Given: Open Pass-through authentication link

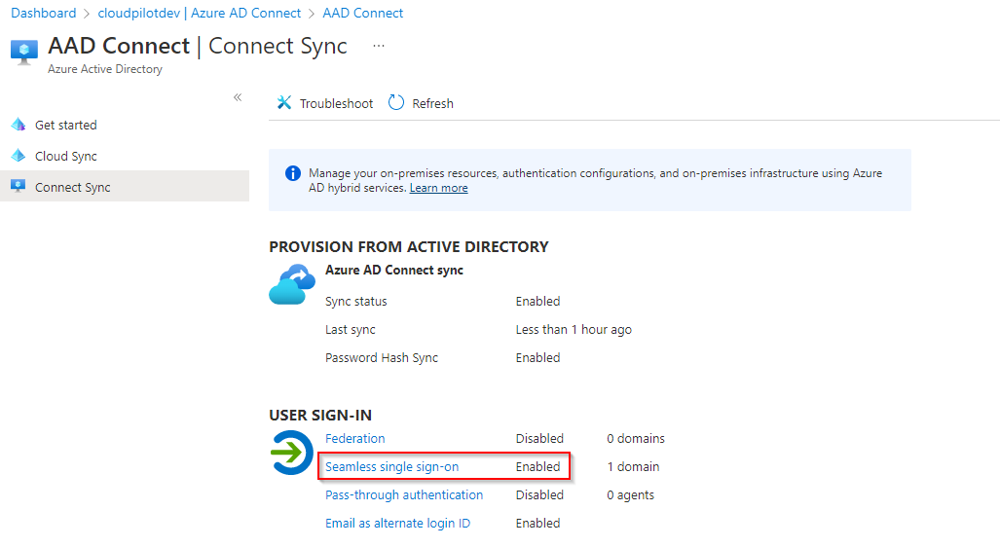Looking at the screenshot, I should point(404,494).
